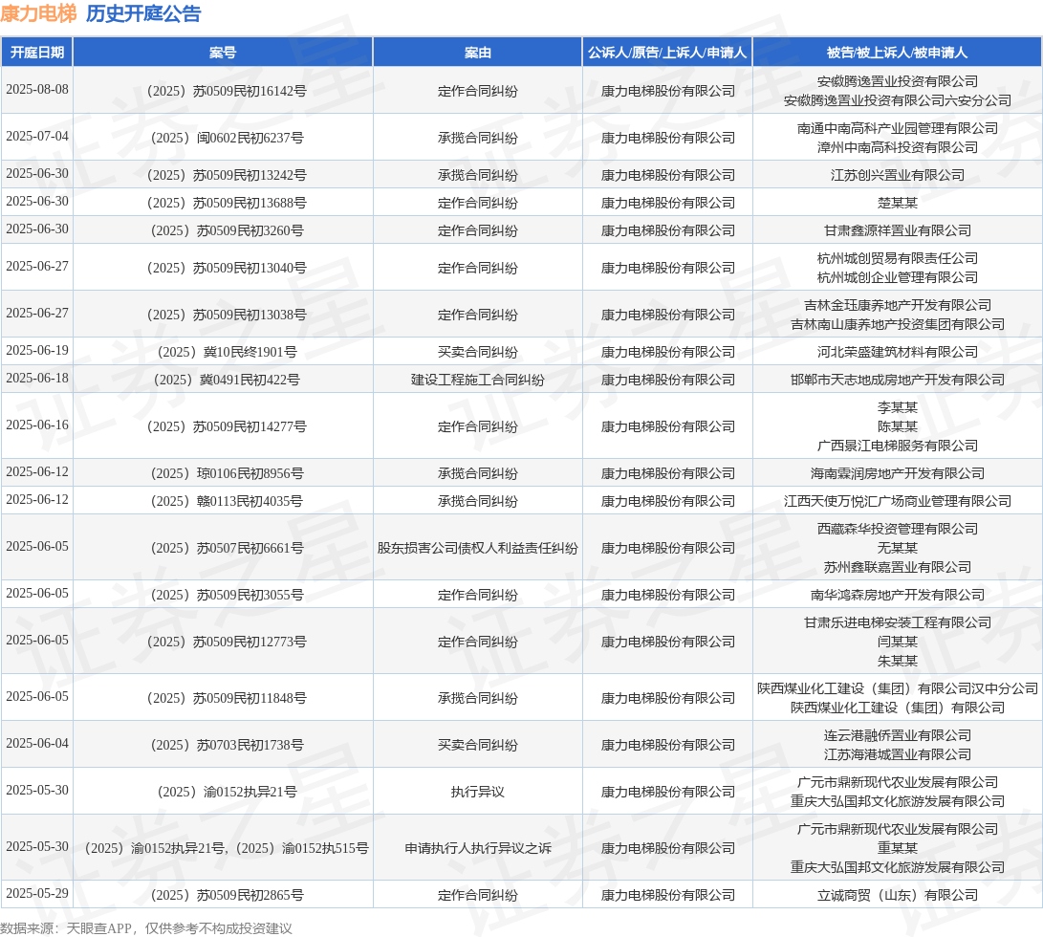
Task: Select case number (2025)苏0509民初13688号
Action: click(227, 203)
